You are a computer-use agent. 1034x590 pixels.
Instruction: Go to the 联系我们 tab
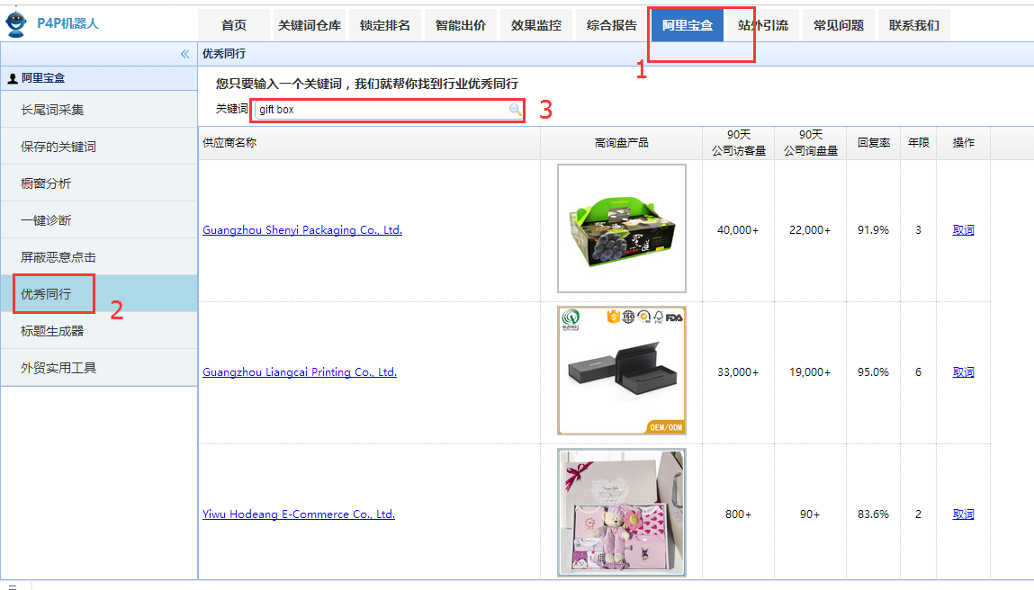pos(914,25)
